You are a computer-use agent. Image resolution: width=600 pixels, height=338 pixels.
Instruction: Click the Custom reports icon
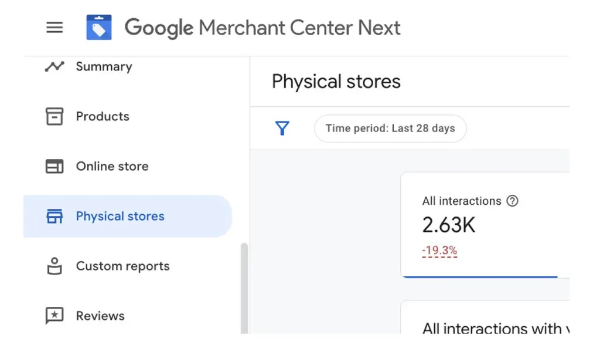54,266
